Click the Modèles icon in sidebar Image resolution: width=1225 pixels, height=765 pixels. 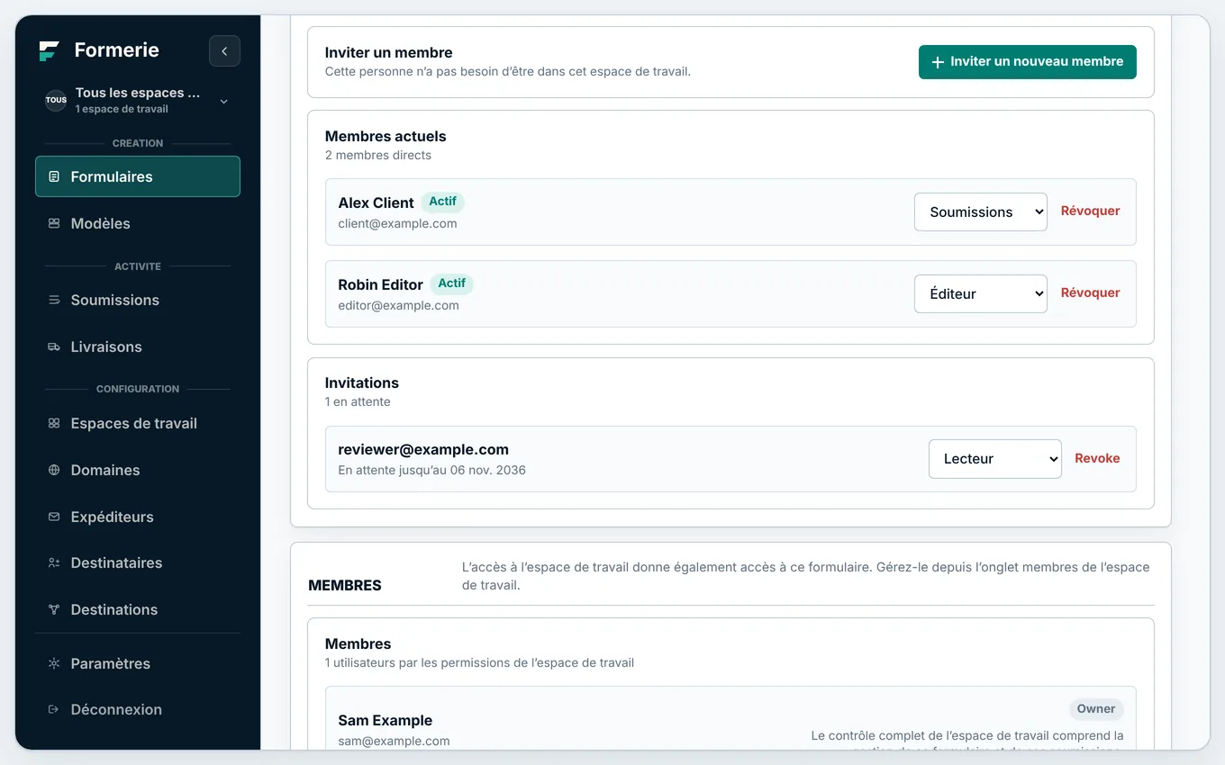click(54, 223)
